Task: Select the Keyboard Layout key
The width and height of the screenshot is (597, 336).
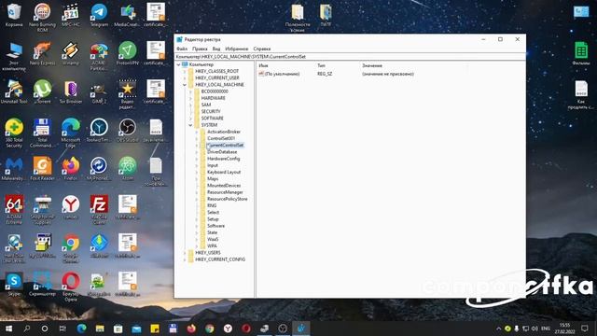Action: point(224,172)
